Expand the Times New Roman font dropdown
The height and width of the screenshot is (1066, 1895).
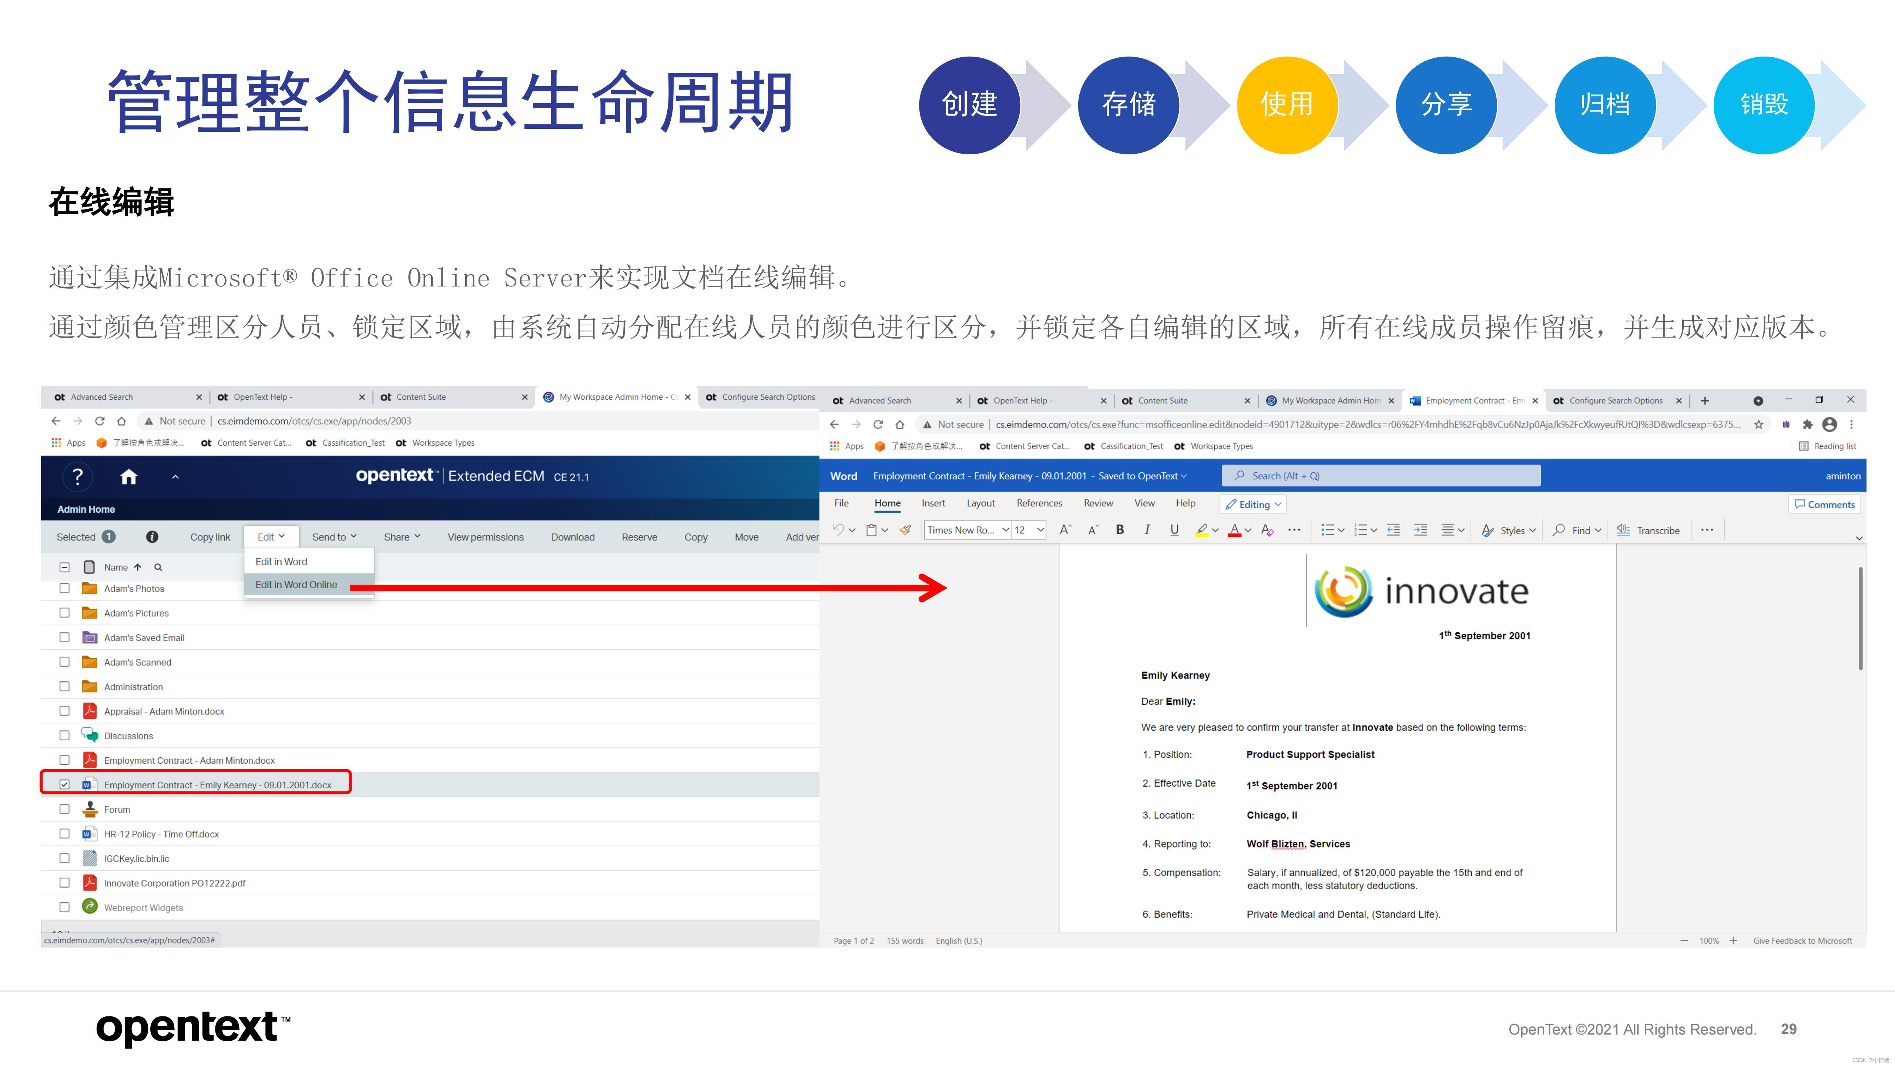(x=1005, y=530)
